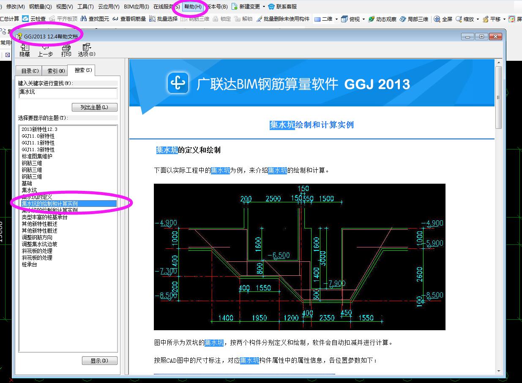
Task: Select topic 标准图集维护
Action: tap(37, 156)
